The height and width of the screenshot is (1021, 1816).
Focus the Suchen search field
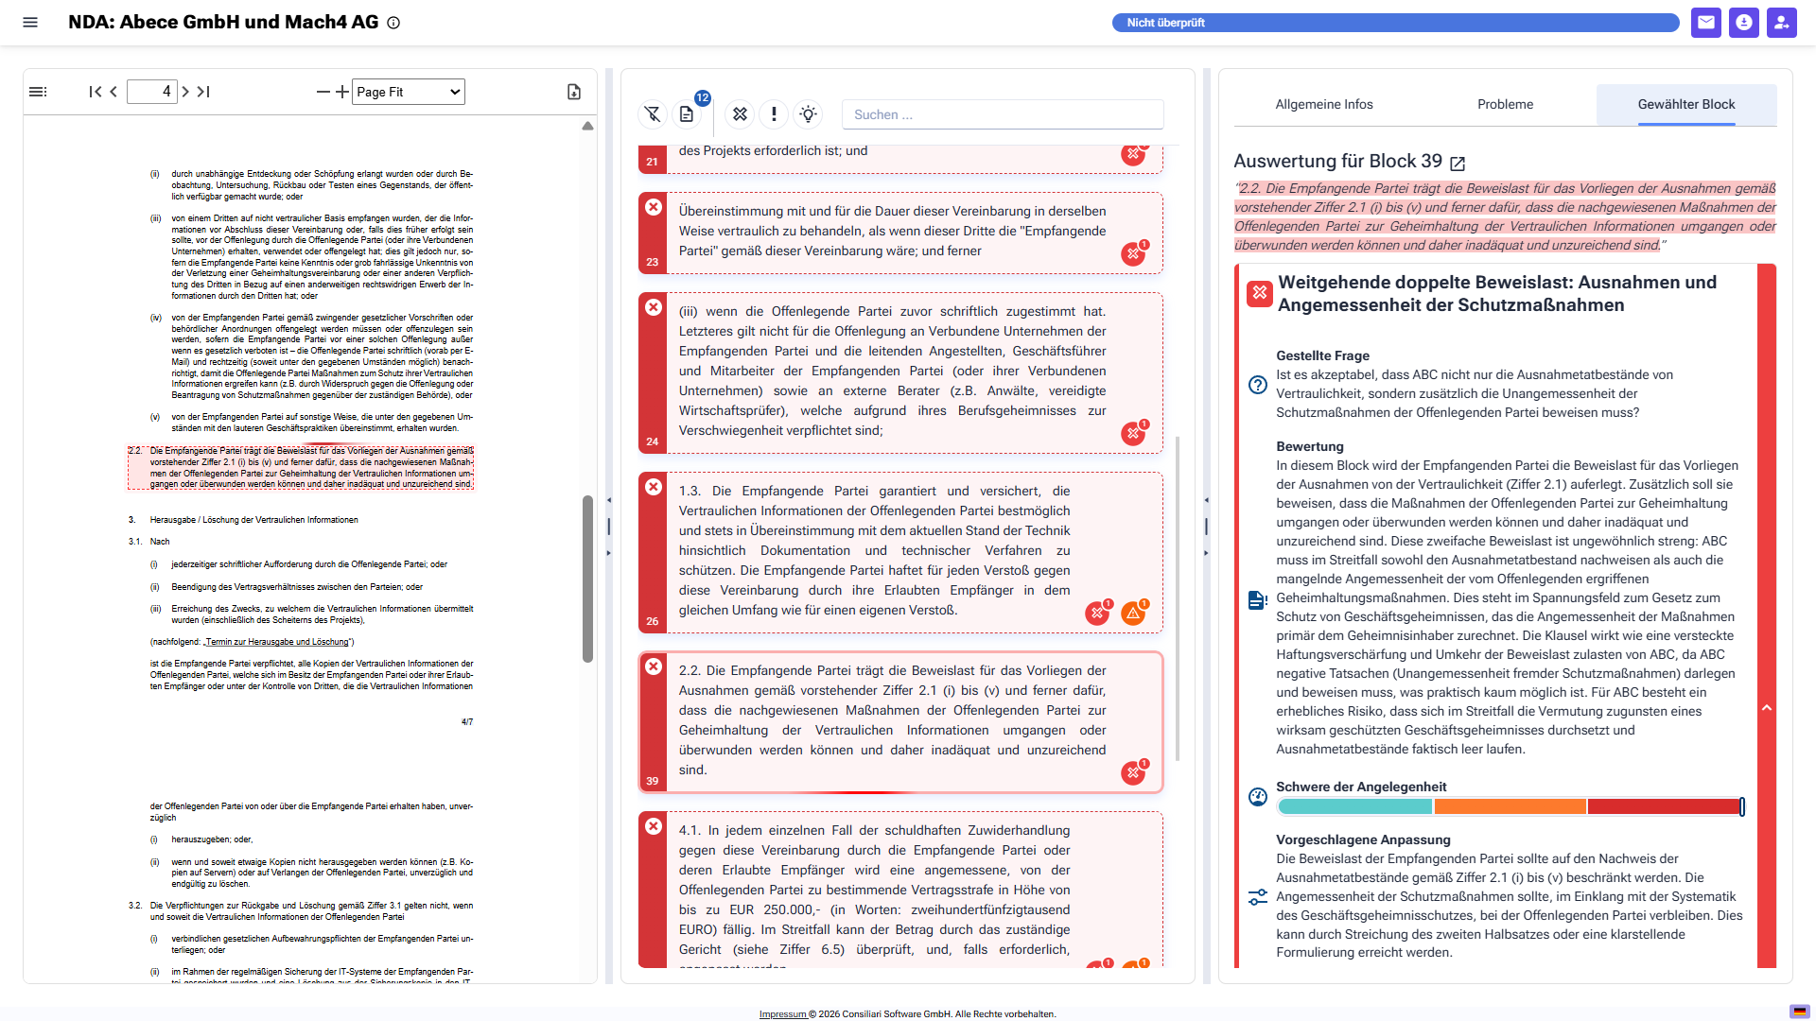coord(1003,114)
